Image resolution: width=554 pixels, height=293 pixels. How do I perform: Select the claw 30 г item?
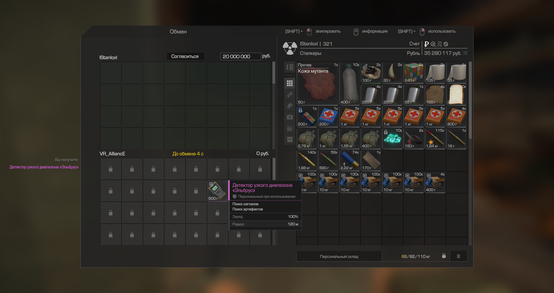(x=392, y=73)
